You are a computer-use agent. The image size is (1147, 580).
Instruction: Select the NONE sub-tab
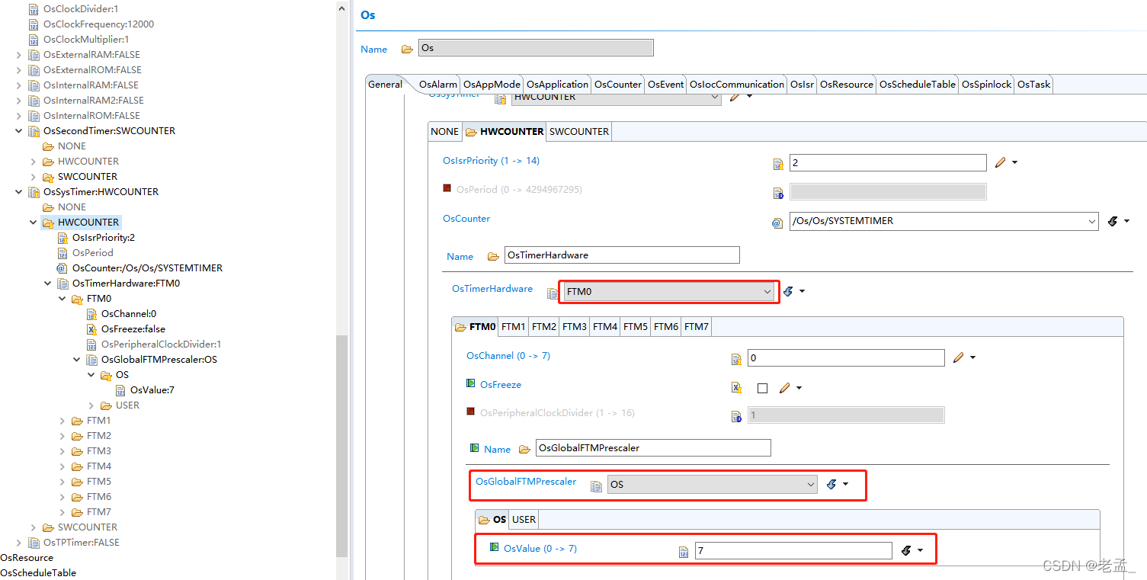[x=445, y=132]
